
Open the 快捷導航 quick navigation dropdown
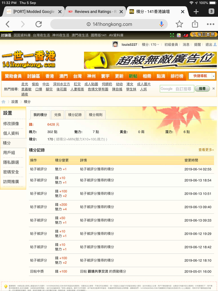(x=202, y=76)
